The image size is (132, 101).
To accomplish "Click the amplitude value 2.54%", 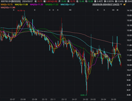I will pos(120,1).
